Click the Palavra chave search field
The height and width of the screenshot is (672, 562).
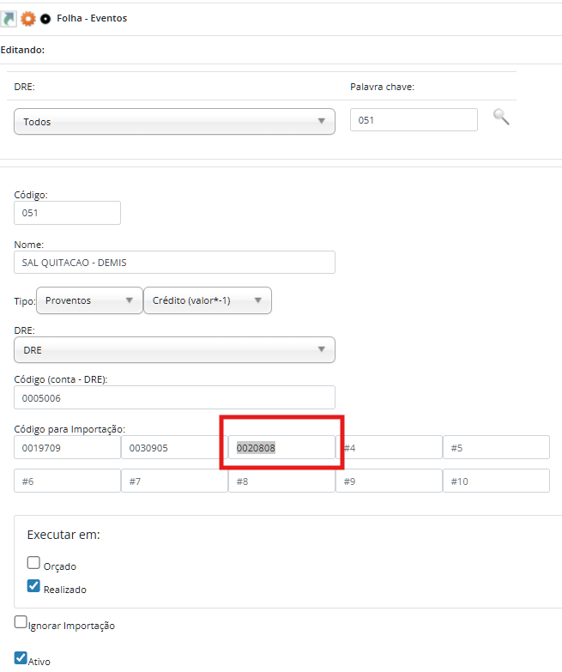414,120
